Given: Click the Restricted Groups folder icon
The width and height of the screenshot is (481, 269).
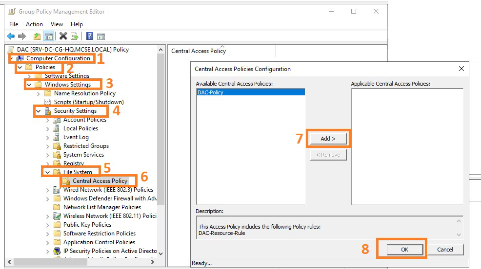Looking at the screenshot, I should [57, 146].
